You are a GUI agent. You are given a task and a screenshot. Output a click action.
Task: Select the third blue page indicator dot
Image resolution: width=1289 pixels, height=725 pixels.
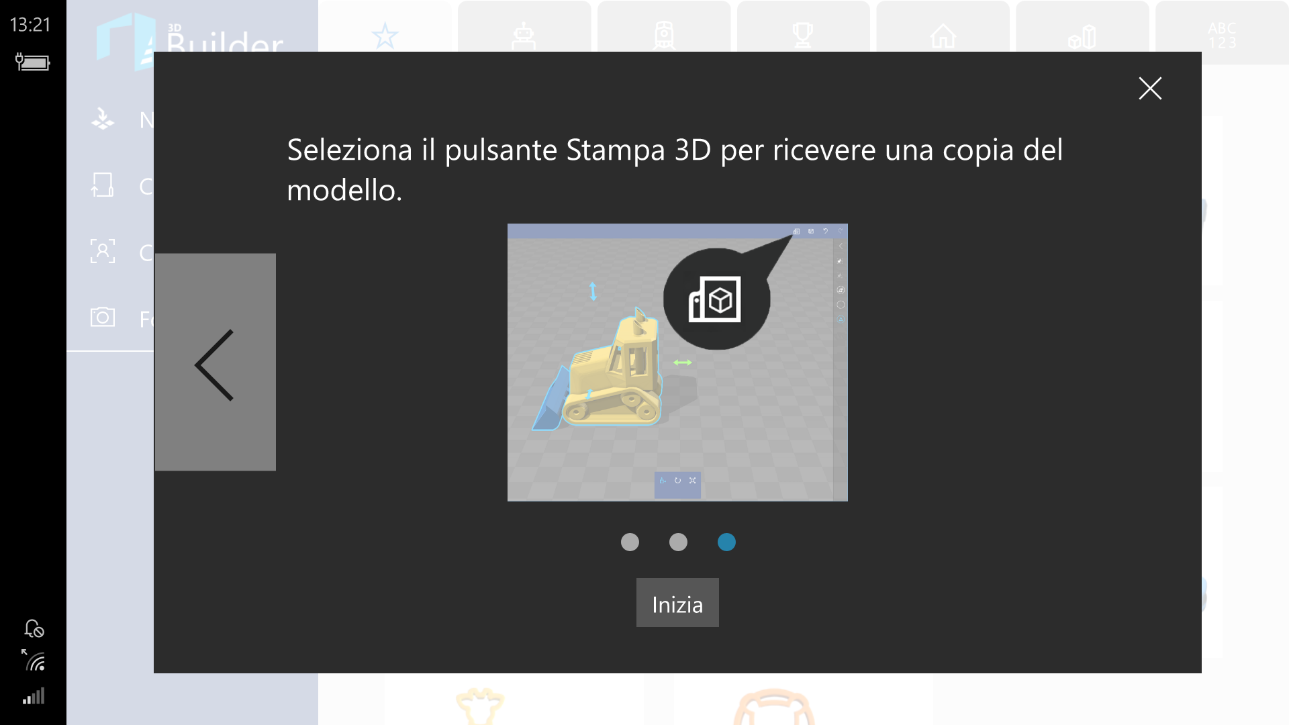coord(726,542)
